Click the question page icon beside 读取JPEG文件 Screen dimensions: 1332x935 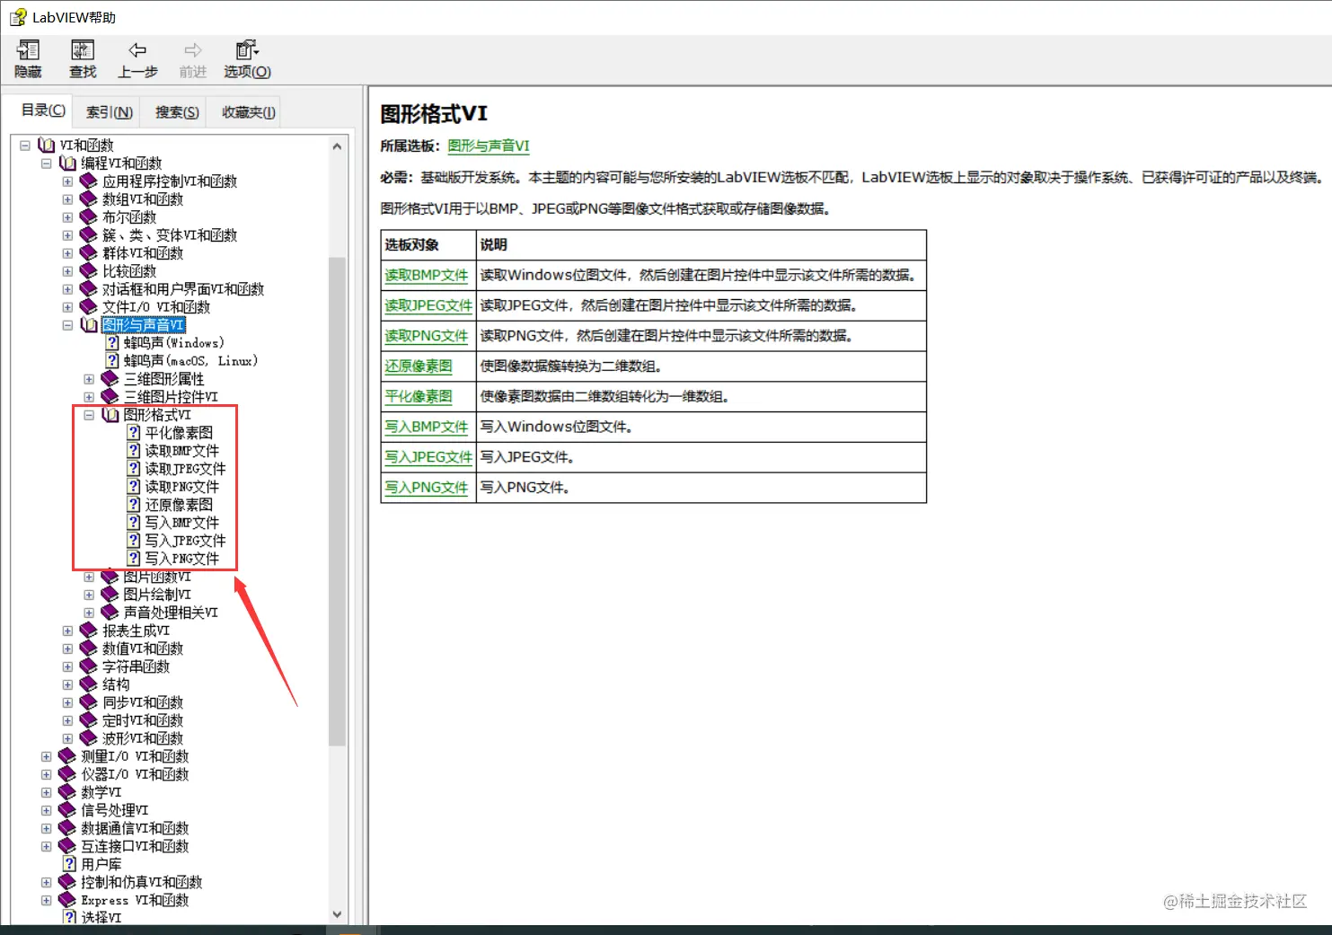tap(134, 468)
